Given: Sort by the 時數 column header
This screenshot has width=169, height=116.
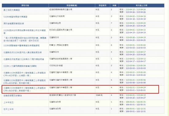Looking at the screenshot, I should click(x=115, y=6).
